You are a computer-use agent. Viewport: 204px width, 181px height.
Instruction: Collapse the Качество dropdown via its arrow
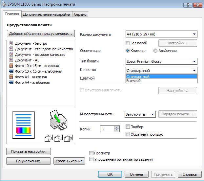coord(194,71)
